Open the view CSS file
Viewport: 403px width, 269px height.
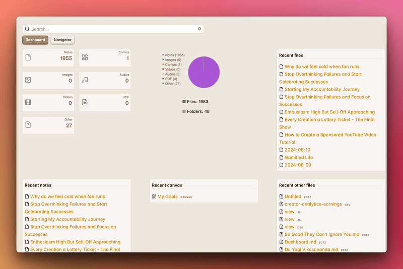[x=290, y=227]
